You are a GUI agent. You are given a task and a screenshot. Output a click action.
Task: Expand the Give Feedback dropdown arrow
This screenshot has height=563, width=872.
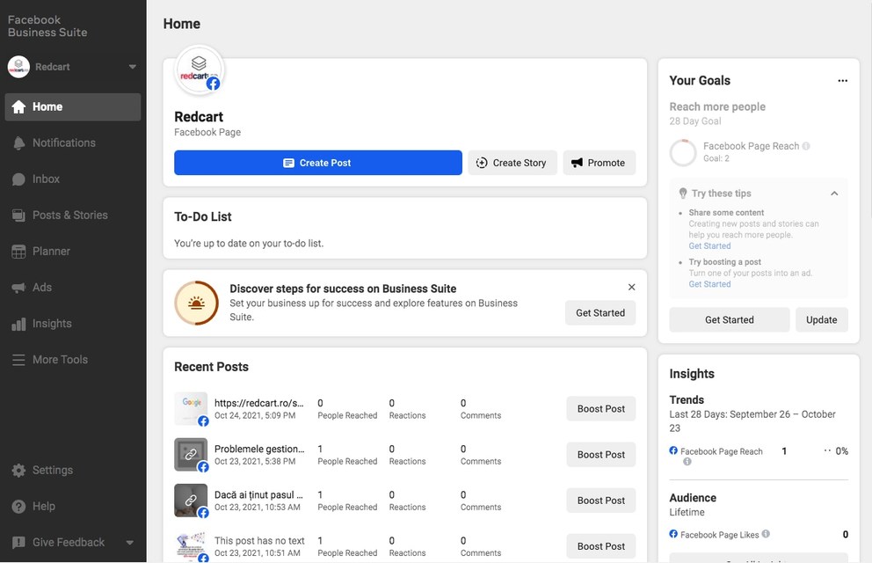coord(130,543)
